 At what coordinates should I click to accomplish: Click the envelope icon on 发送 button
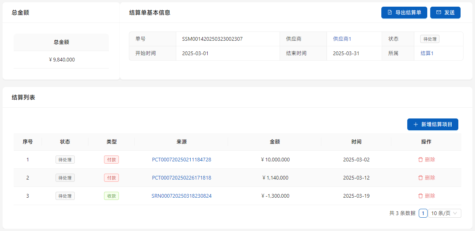[439, 13]
